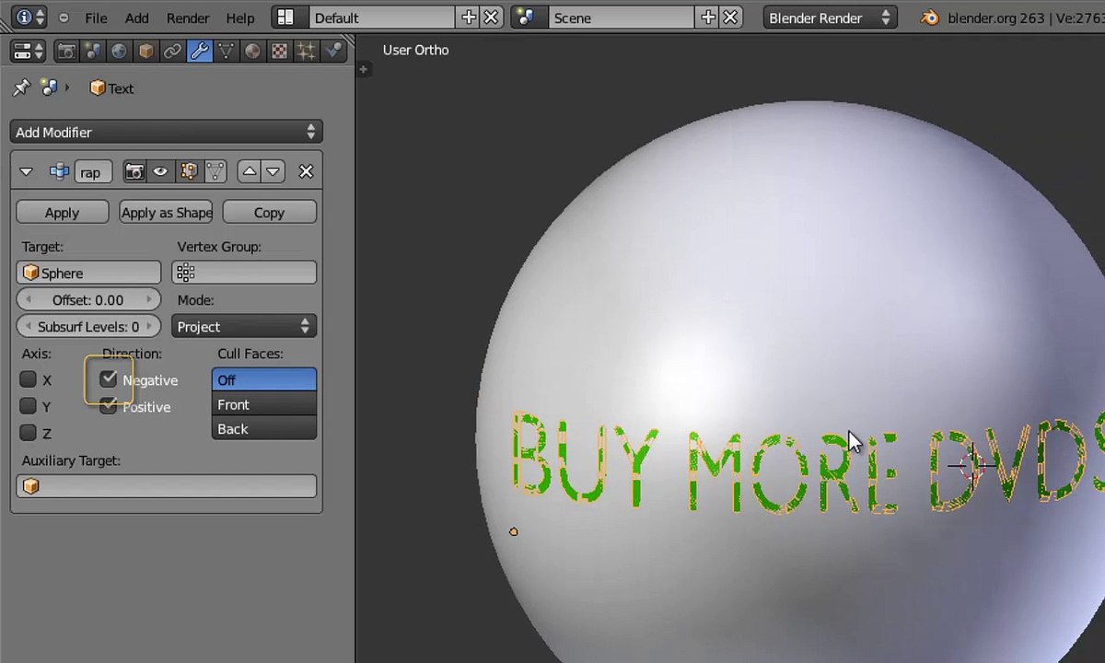
Task: Open the World properties tab globe icon
Action: 120,52
